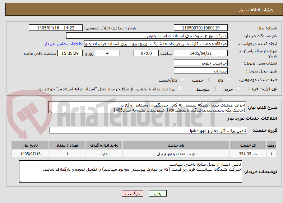Click the service code cell ت -35-351
This screenshot has height=203, width=283.
click(248, 154)
